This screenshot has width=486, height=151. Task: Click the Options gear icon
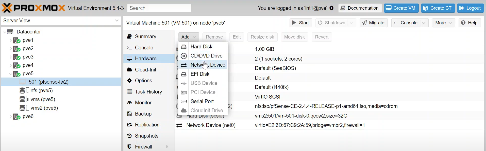[129, 81]
